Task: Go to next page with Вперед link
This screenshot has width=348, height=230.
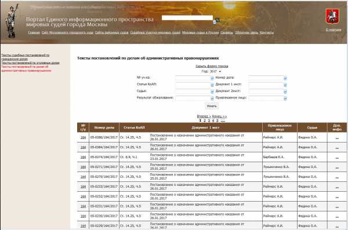Action: click(204, 116)
